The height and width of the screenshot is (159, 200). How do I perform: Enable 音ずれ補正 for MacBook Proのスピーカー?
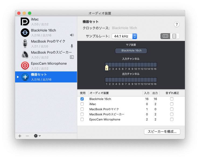172,114
